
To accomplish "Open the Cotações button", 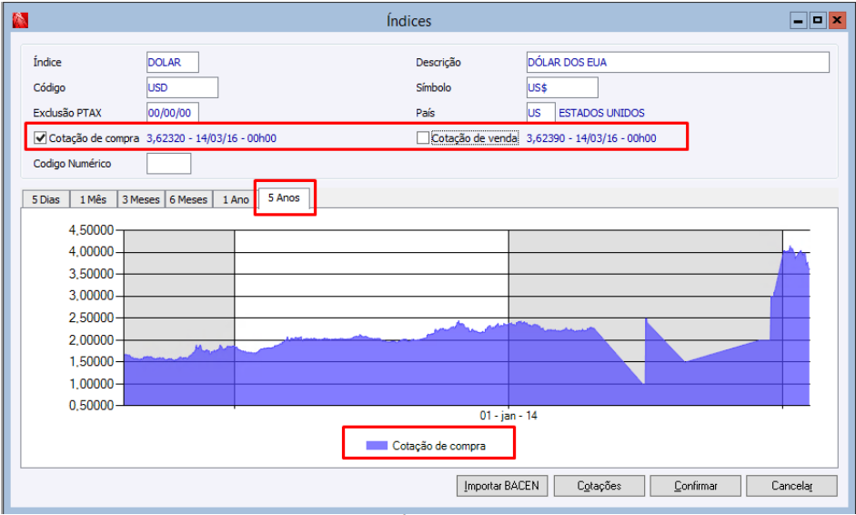I will pos(599,486).
